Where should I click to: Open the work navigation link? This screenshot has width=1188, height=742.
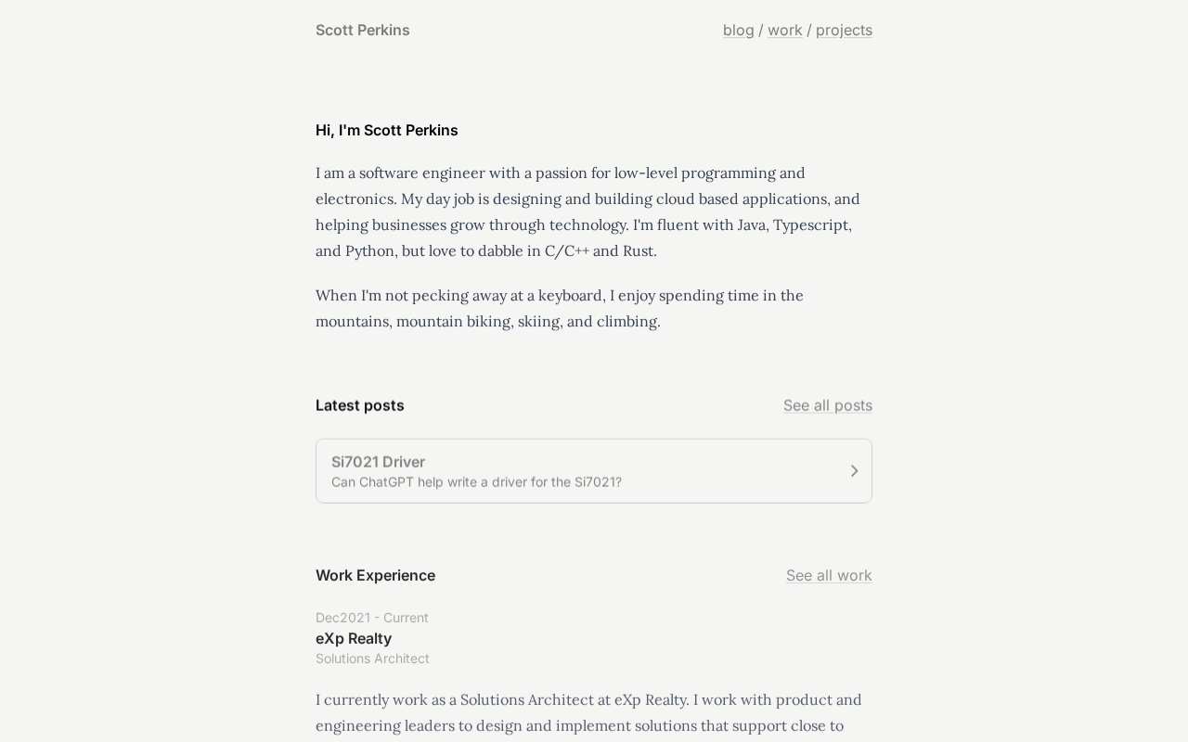click(x=784, y=31)
